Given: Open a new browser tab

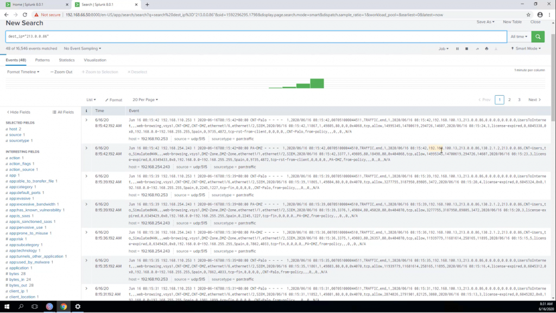Looking at the screenshot, I should click(x=147, y=4).
